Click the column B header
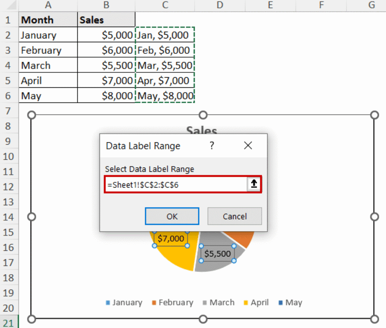The height and width of the screenshot is (328, 386). (106, 5)
